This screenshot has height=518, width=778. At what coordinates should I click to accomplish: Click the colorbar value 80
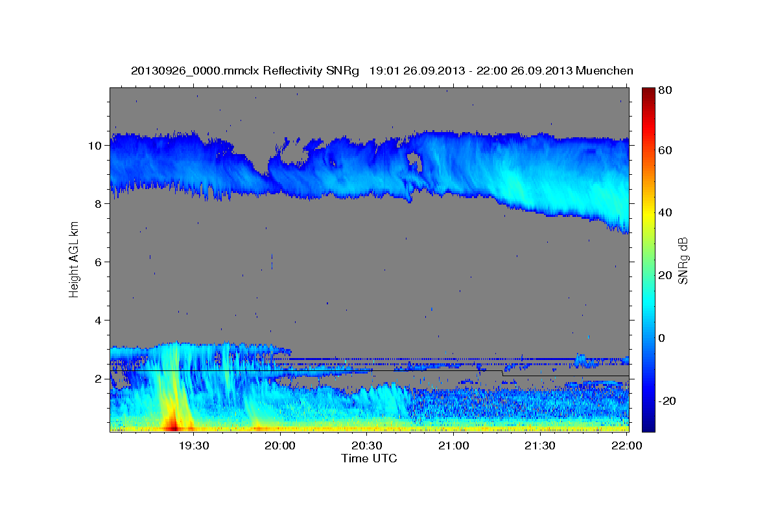coord(665,91)
